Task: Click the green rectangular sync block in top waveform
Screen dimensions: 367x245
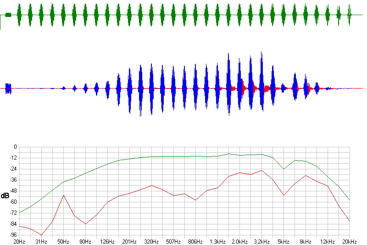Action: coord(8,15)
